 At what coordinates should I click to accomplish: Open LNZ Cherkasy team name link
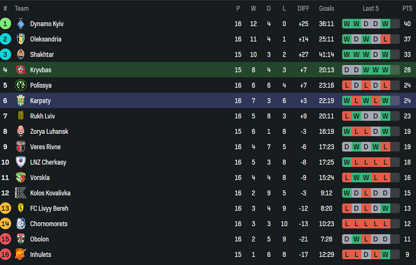pyautogui.click(x=48, y=162)
